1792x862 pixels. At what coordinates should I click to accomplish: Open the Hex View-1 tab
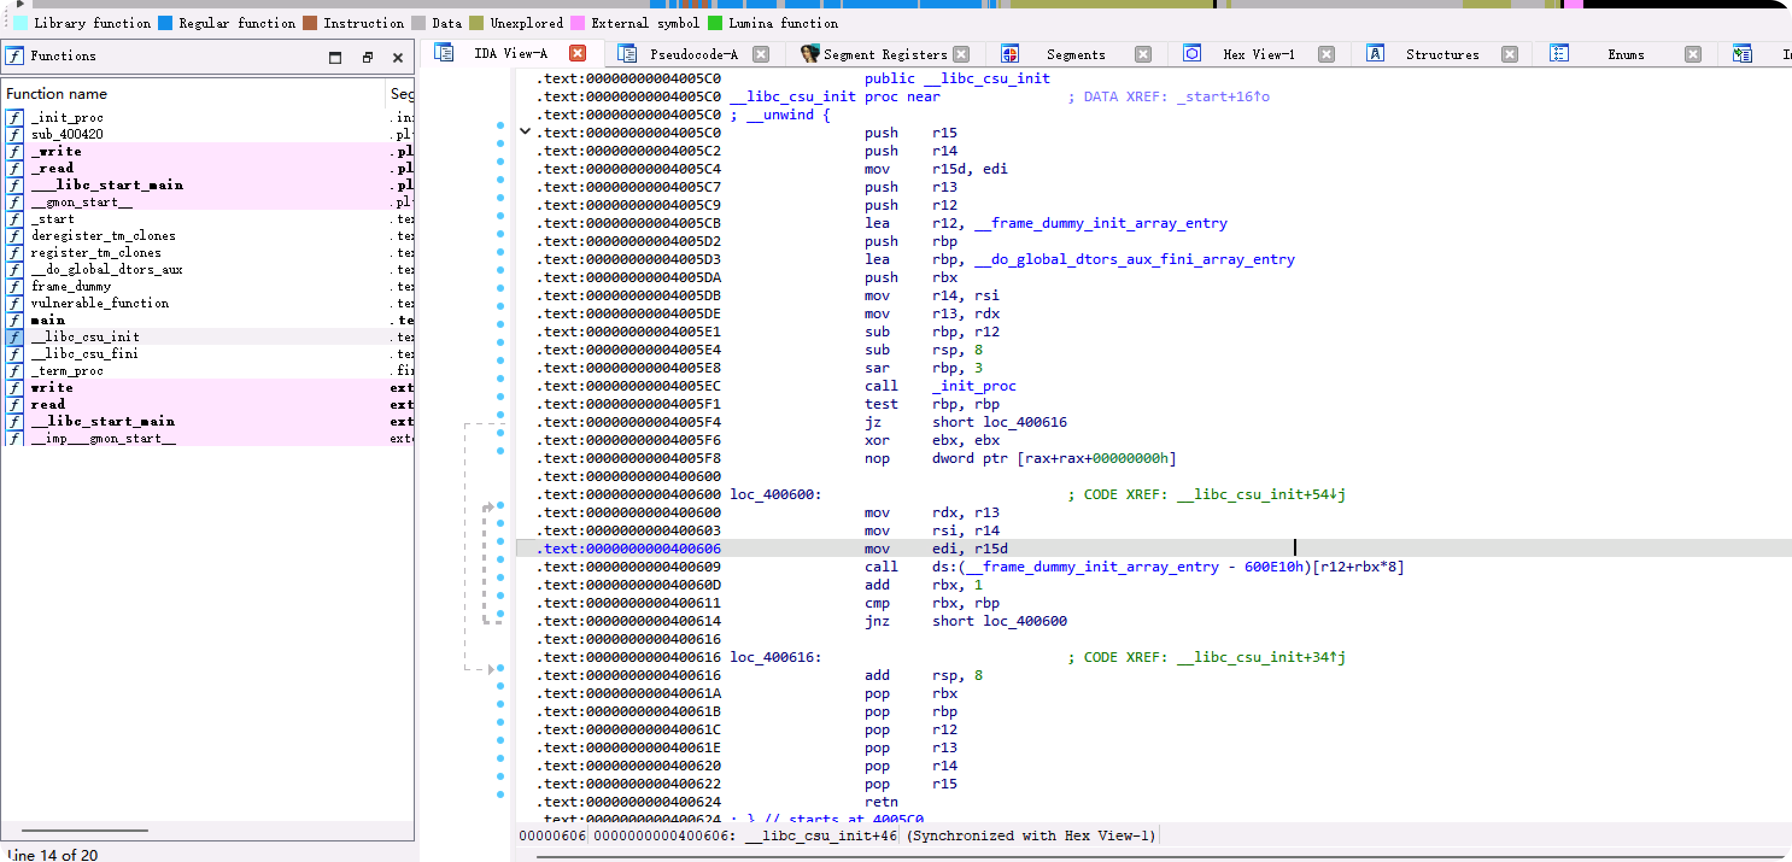pos(1258,54)
